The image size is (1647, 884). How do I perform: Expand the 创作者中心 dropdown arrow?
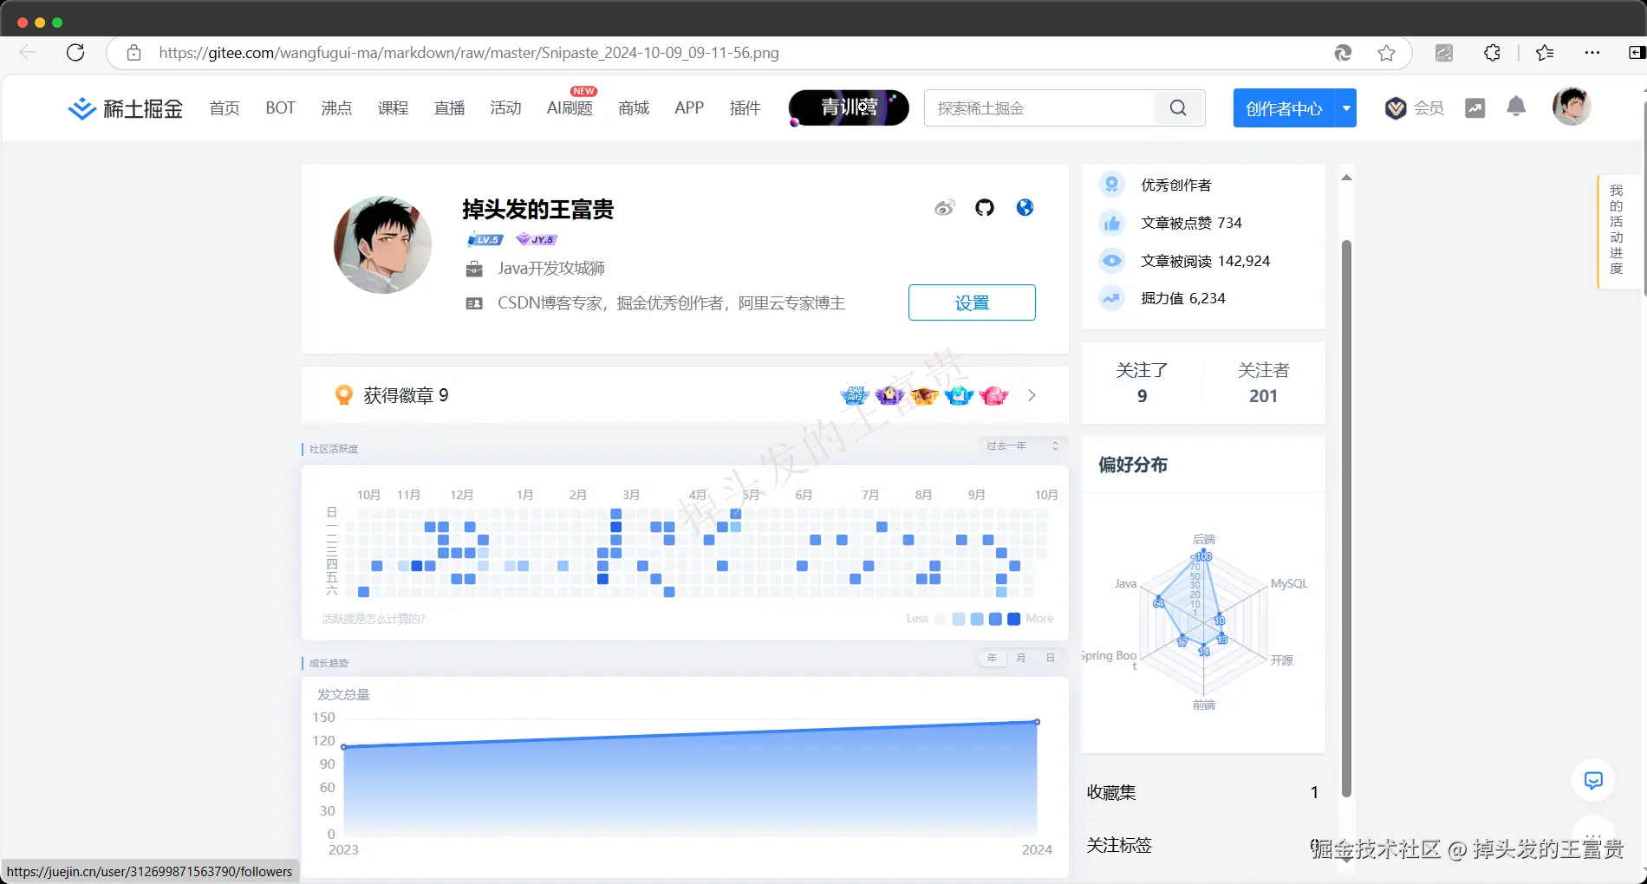(x=1346, y=108)
